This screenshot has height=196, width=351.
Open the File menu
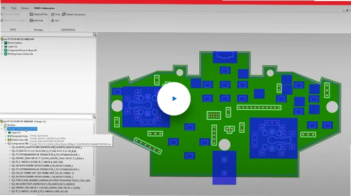pyautogui.click(x=4, y=8)
